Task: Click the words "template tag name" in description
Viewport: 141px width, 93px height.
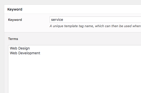Action: [x=79, y=26]
